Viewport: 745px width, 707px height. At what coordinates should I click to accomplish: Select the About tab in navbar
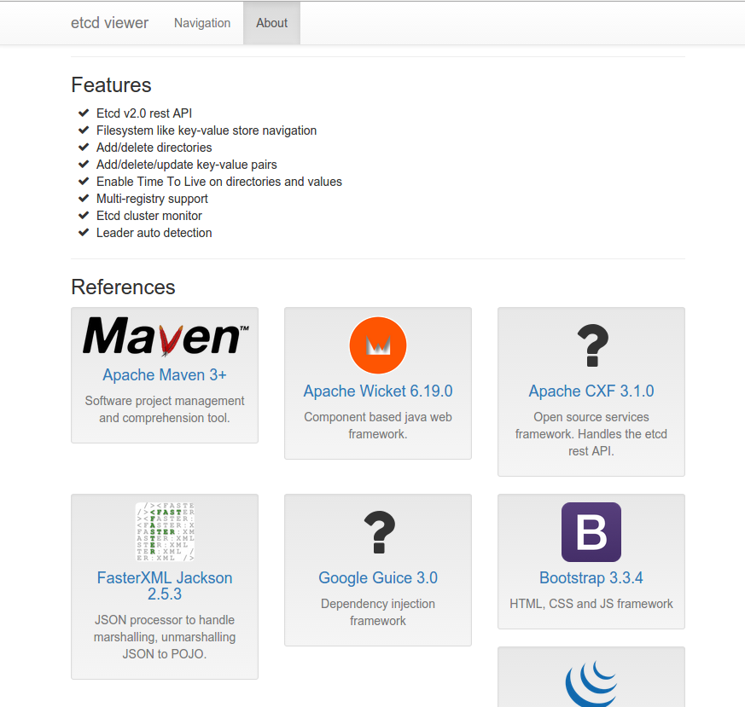pyautogui.click(x=271, y=23)
